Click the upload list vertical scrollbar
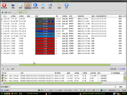127x95 pixels. [x=125, y=78]
